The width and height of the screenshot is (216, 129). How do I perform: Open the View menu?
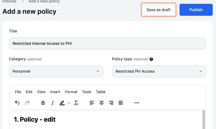pos(41,92)
